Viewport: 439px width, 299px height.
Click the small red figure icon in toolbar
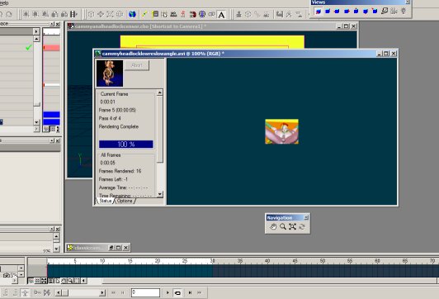pos(183,14)
